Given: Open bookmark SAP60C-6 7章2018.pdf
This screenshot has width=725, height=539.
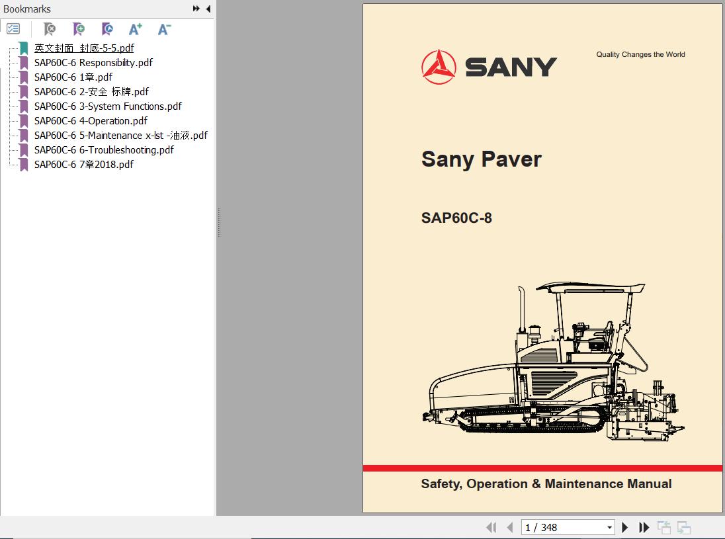Looking at the screenshot, I should 84,165.
